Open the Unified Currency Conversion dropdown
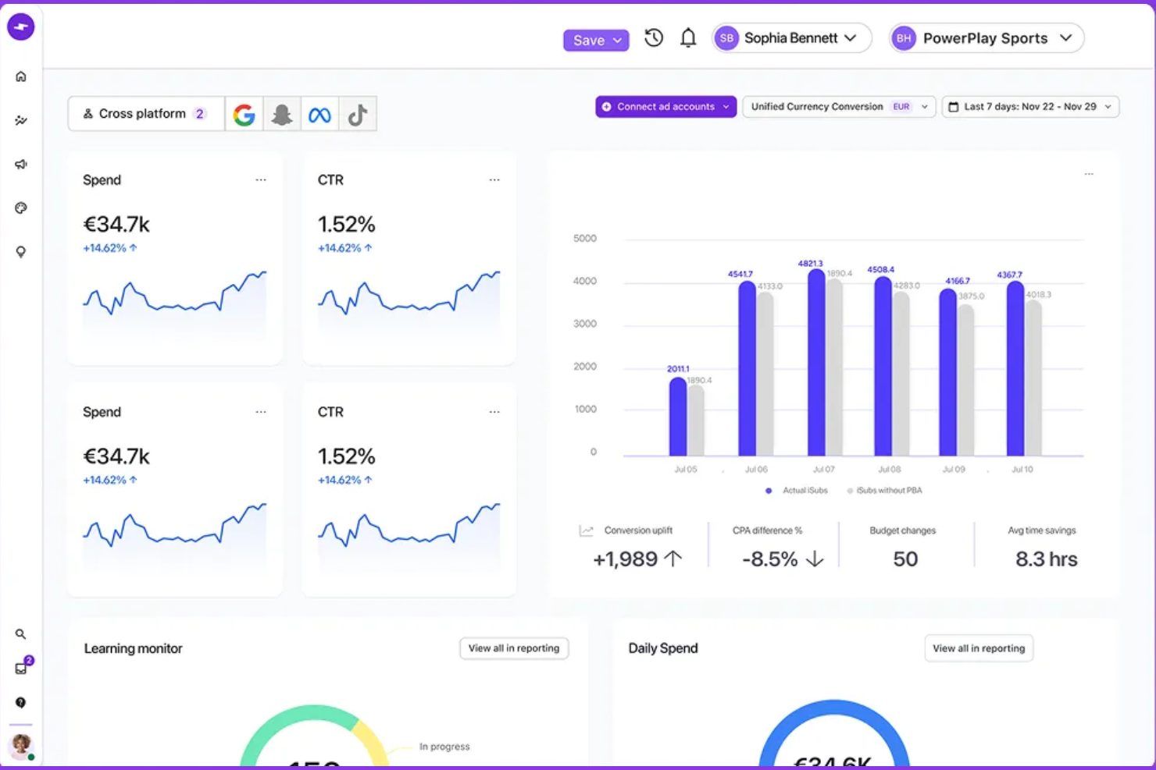Viewport: 1156px width, 770px height. pos(924,107)
